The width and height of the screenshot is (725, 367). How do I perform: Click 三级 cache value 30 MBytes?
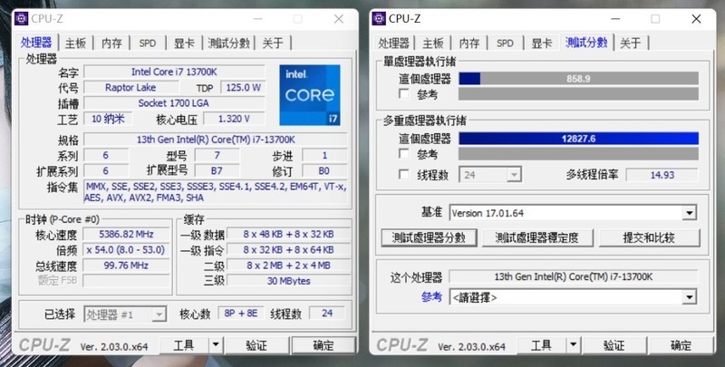[x=288, y=281]
